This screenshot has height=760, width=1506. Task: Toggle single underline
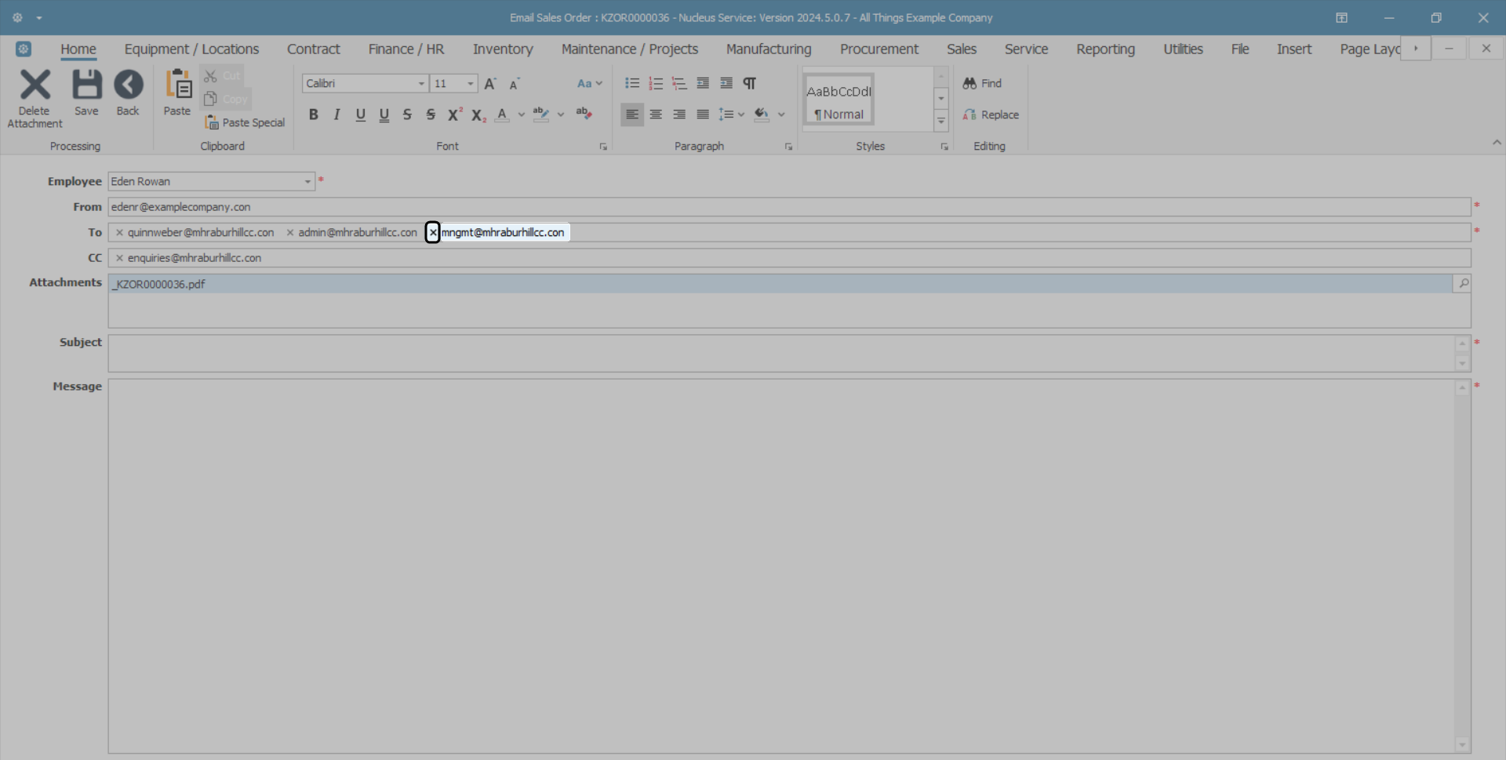pyautogui.click(x=361, y=115)
